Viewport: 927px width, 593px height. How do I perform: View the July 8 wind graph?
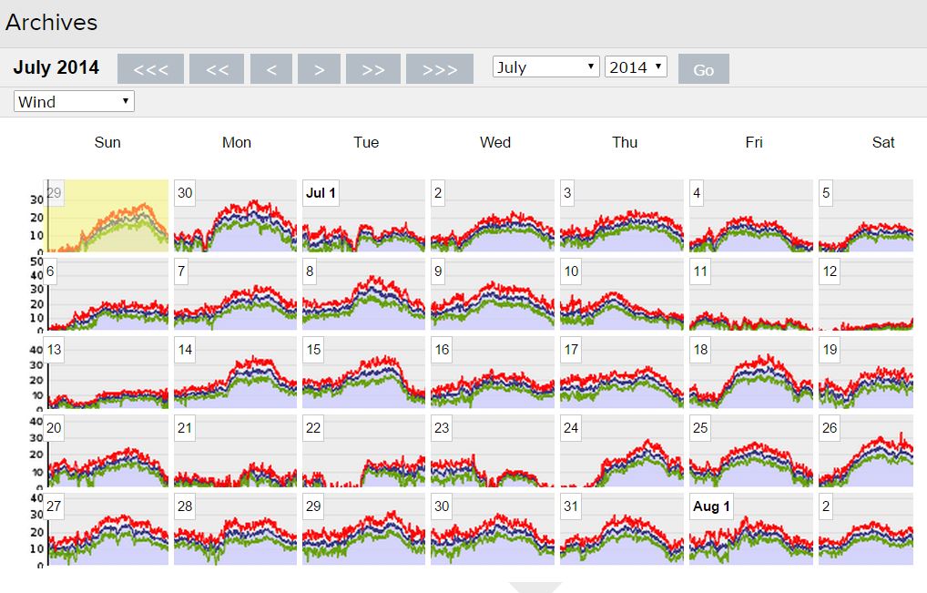click(364, 294)
